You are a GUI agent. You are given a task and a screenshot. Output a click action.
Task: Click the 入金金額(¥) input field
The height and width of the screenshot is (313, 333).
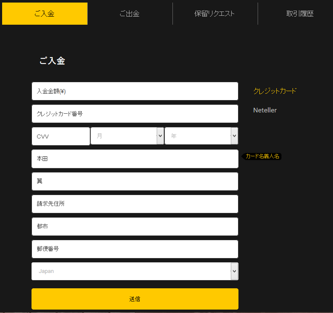tap(135, 91)
